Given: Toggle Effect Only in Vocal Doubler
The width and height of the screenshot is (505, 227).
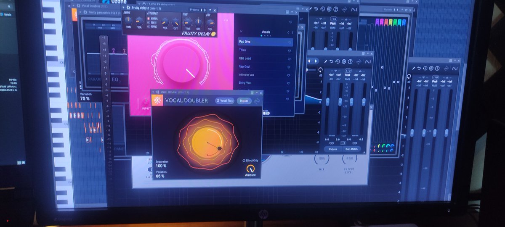Looking at the screenshot, I should [251, 161].
